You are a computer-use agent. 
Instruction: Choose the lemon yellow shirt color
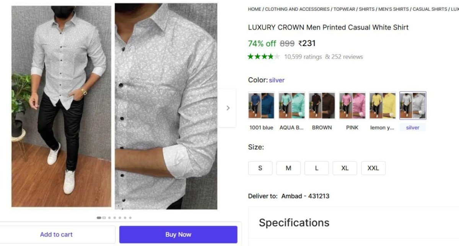382,106
